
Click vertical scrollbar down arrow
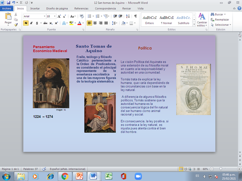point(240,152)
